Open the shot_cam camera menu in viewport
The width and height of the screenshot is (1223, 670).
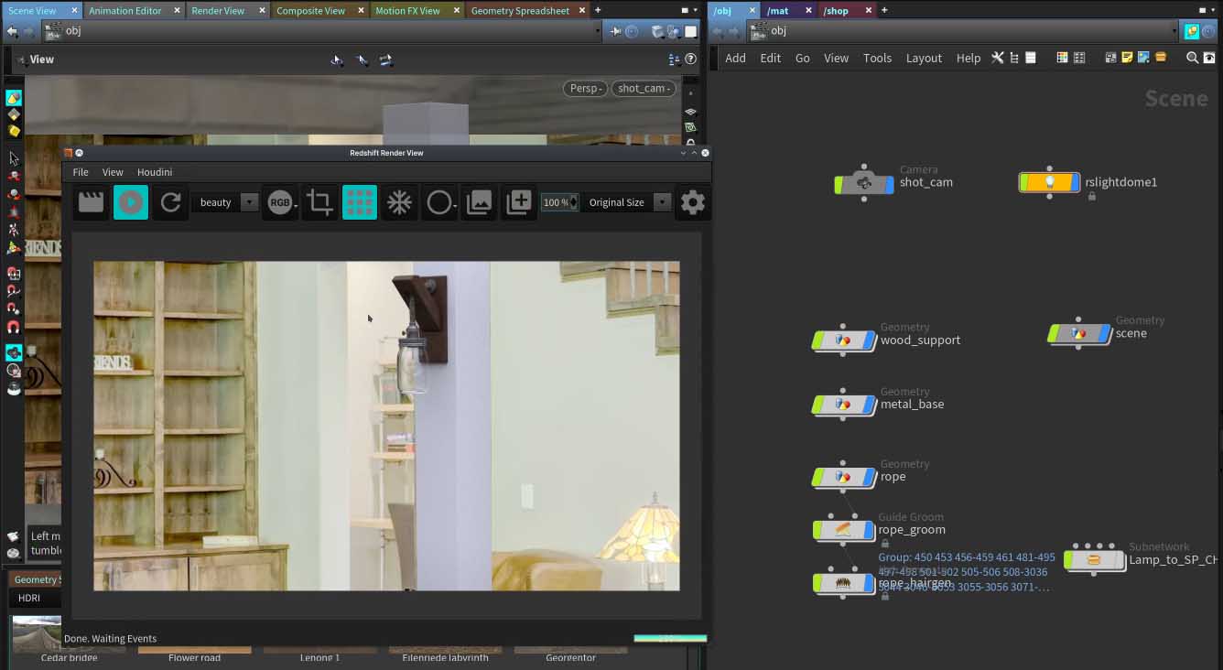(x=644, y=88)
